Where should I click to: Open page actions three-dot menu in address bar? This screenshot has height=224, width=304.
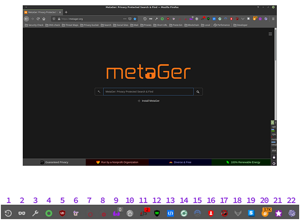(125, 19)
